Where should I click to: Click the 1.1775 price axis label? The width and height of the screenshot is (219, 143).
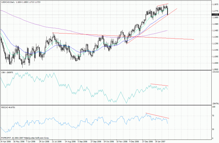point(215,11)
